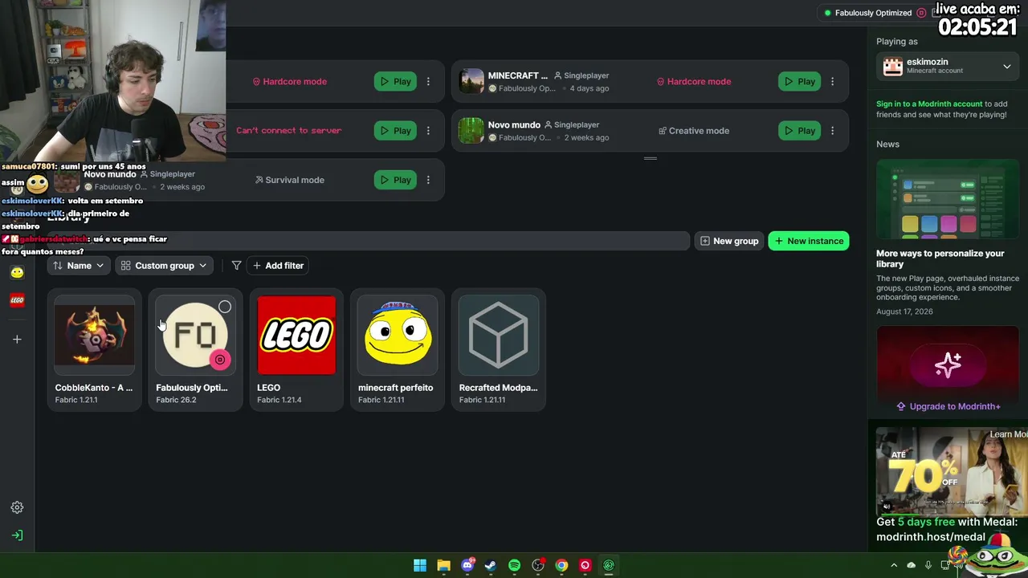Open Spotify from the taskbar
The width and height of the screenshot is (1028, 578).
(x=514, y=565)
